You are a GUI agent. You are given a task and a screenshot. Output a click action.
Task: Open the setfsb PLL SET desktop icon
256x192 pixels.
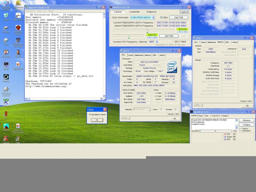[x=6, y=66]
